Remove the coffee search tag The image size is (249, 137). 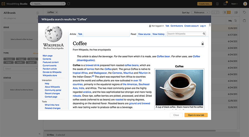[56, 12]
